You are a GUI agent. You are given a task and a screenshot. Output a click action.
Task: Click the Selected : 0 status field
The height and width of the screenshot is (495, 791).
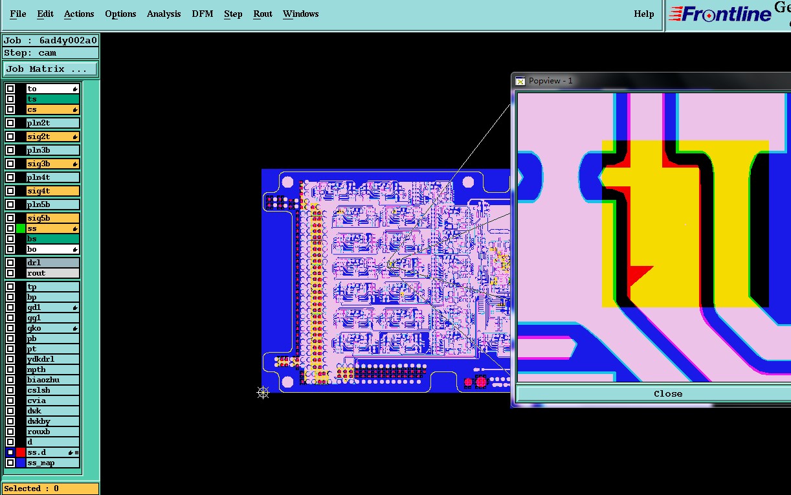point(50,489)
